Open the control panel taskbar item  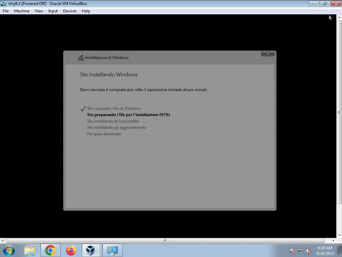pos(112,250)
